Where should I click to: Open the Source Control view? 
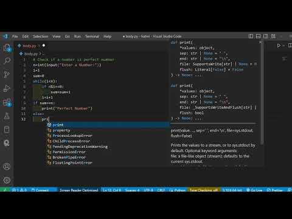point(7,74)
